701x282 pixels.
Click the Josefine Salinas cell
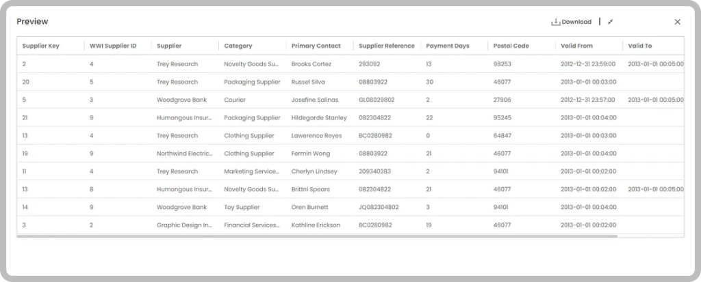(x=315, y=100)
